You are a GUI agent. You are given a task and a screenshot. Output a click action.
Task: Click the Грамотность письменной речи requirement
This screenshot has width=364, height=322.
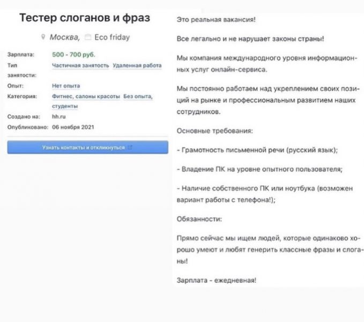pos(257,150)
